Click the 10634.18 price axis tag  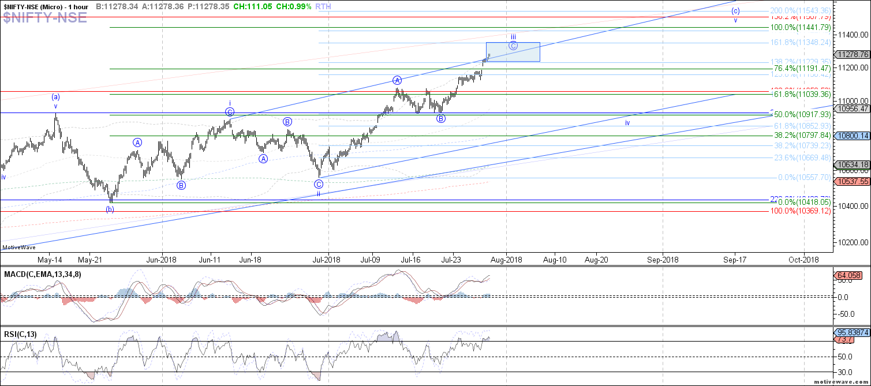pos(851,164)
